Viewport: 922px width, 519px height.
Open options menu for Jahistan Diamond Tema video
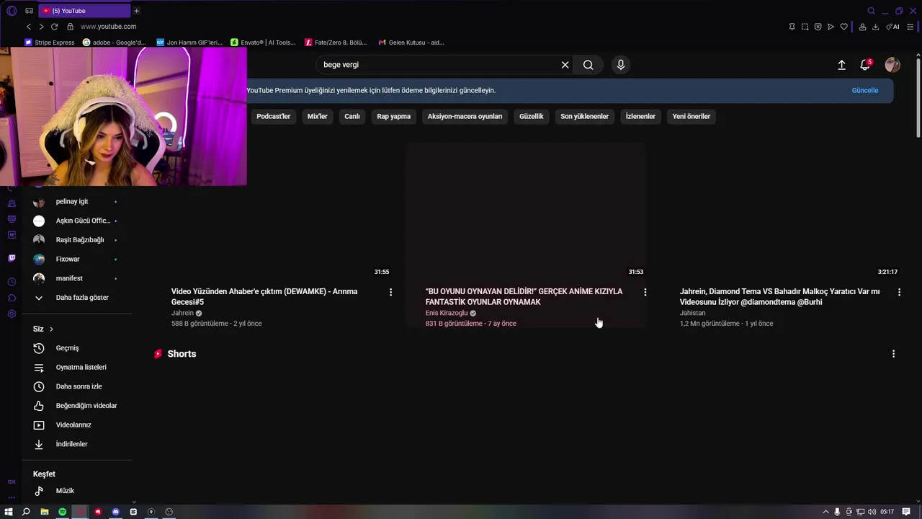coord(899,292)
